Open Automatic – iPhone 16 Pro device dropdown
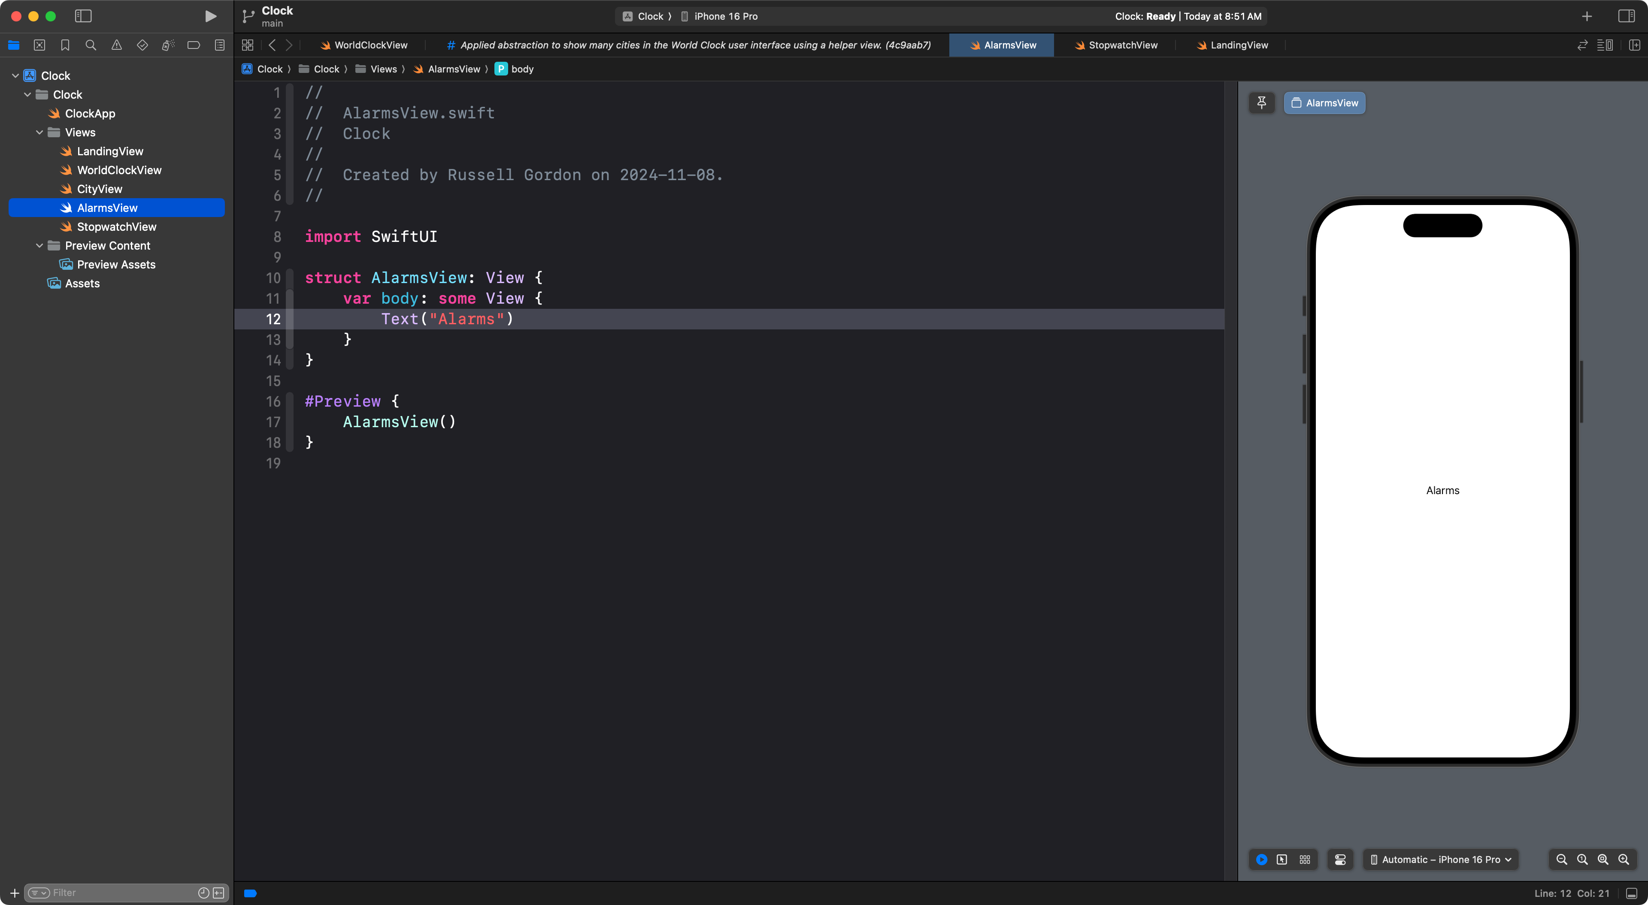The height and width of the screenshot is (905, 1648). coord(1441,860)
